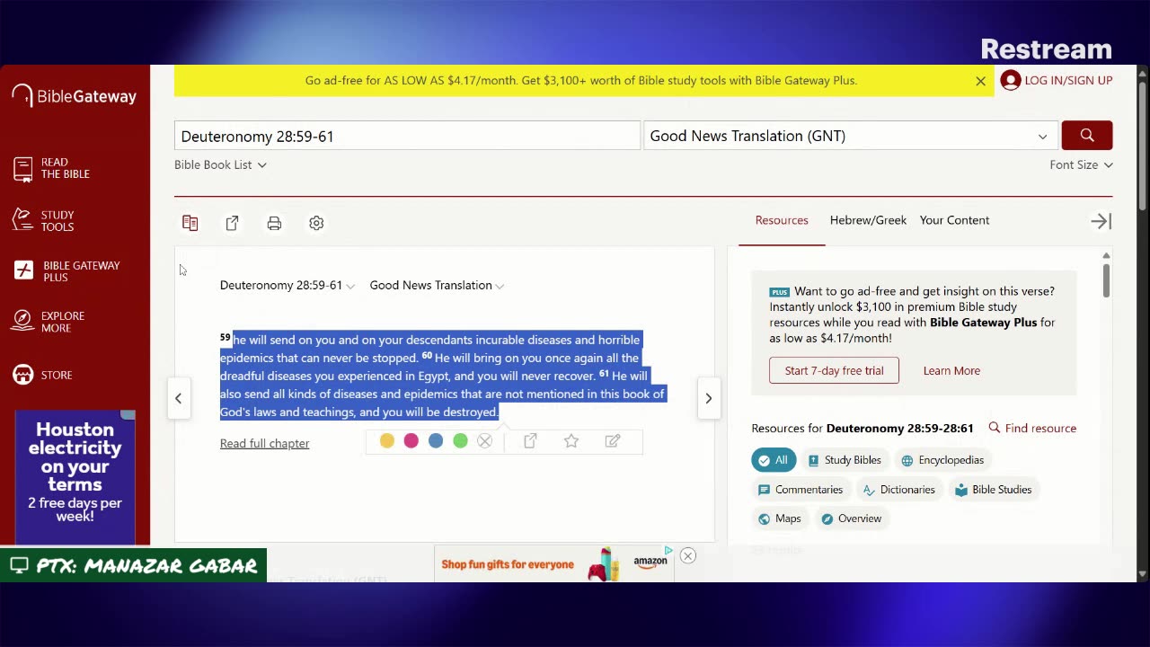The width and height of the screenshot is (1150, 647).
Task: Open Study Tools in sidebar
Action: [x=45, y=221]
